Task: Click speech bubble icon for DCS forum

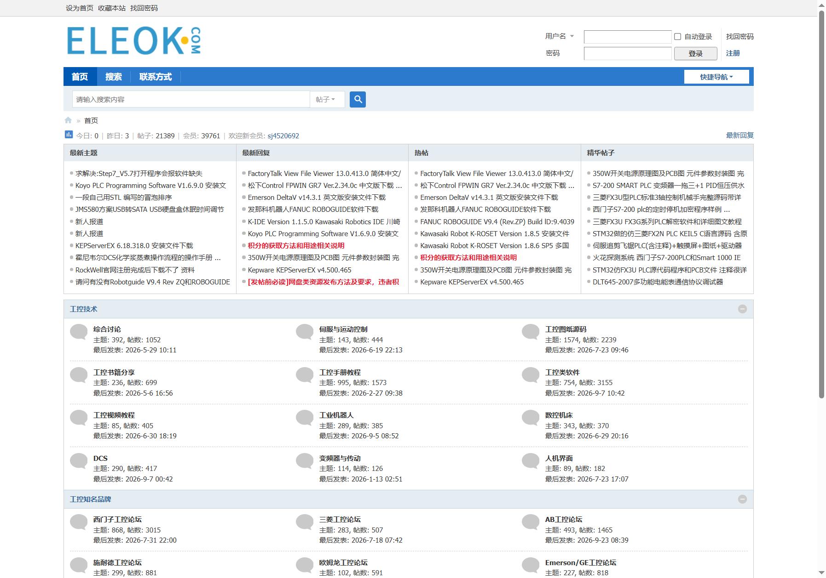Action: (79, 461)
